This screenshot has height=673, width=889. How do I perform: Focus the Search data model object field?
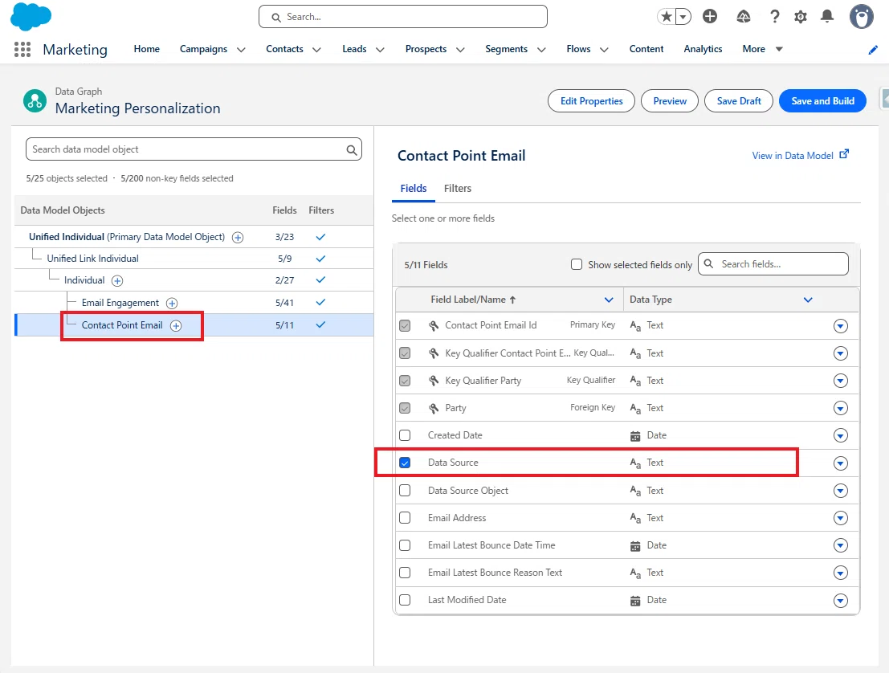[x=194, y=149]
